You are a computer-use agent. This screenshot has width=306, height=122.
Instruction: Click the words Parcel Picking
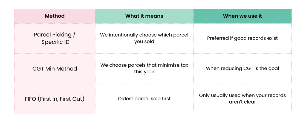coord(51,35)
